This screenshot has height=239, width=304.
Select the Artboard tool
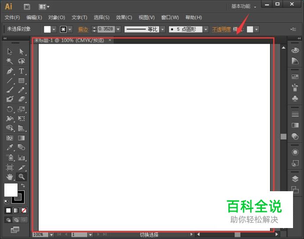pos(10,168)
